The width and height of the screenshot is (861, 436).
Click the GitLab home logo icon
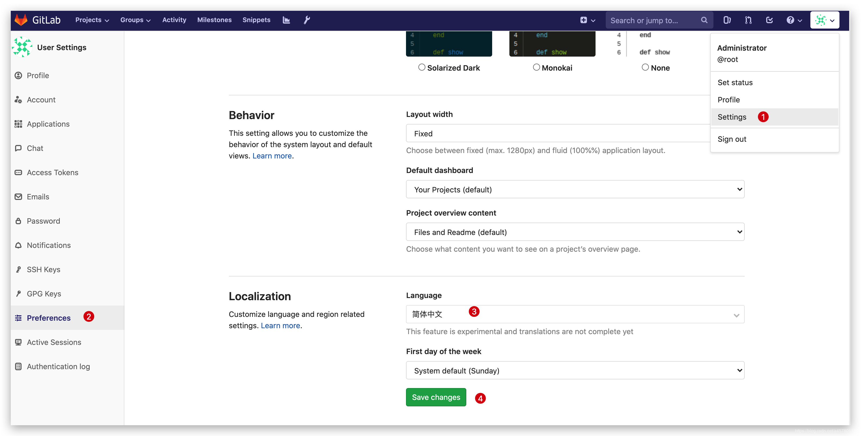pyautogui.click(x=21, y=20)
